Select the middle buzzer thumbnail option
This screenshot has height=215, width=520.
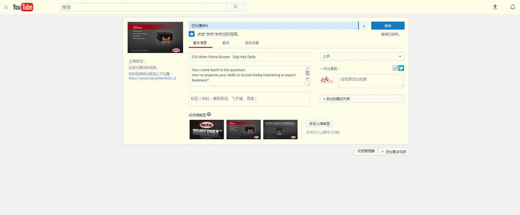point(244,130)
